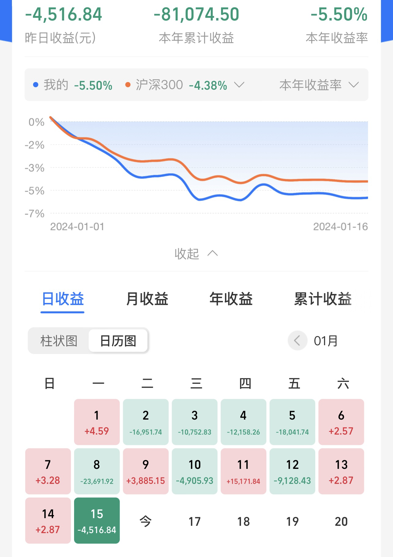Select calendar day 6 with +2.57
The image size is (393, 557).
tap(341, 422)
